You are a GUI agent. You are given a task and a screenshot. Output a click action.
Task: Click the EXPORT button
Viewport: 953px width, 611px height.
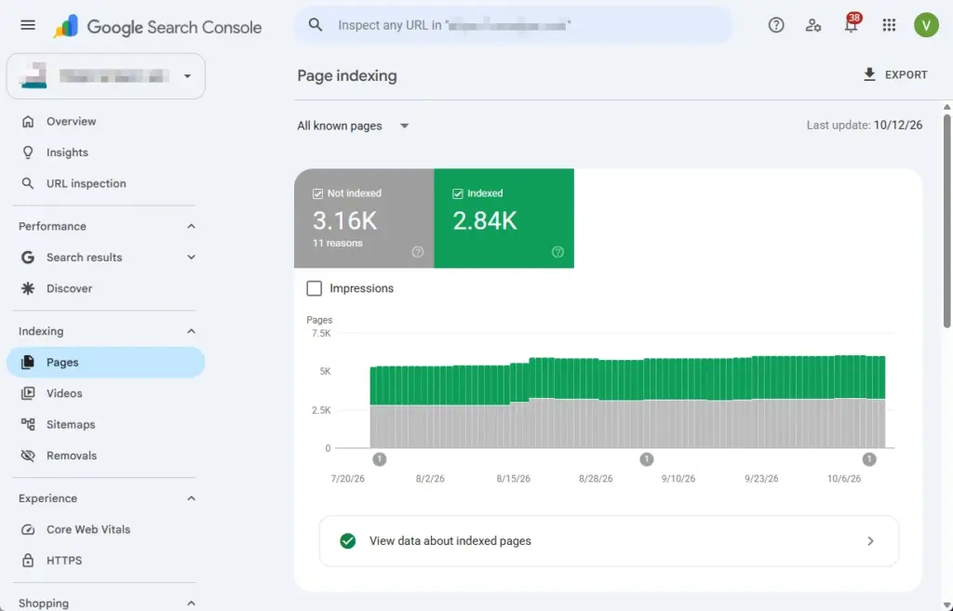(x=895, y=74)
